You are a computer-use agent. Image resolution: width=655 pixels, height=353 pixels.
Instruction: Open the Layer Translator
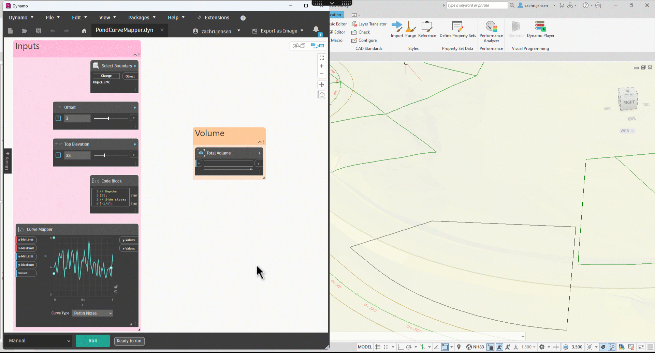[369, 24]
